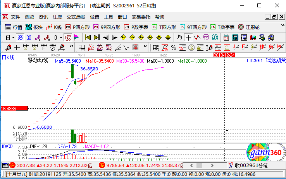Click the MACD indicator label

[x=7, y=147]
